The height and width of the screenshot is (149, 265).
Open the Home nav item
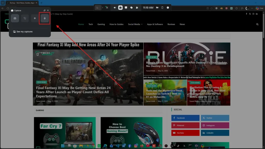tap(81, 24)
